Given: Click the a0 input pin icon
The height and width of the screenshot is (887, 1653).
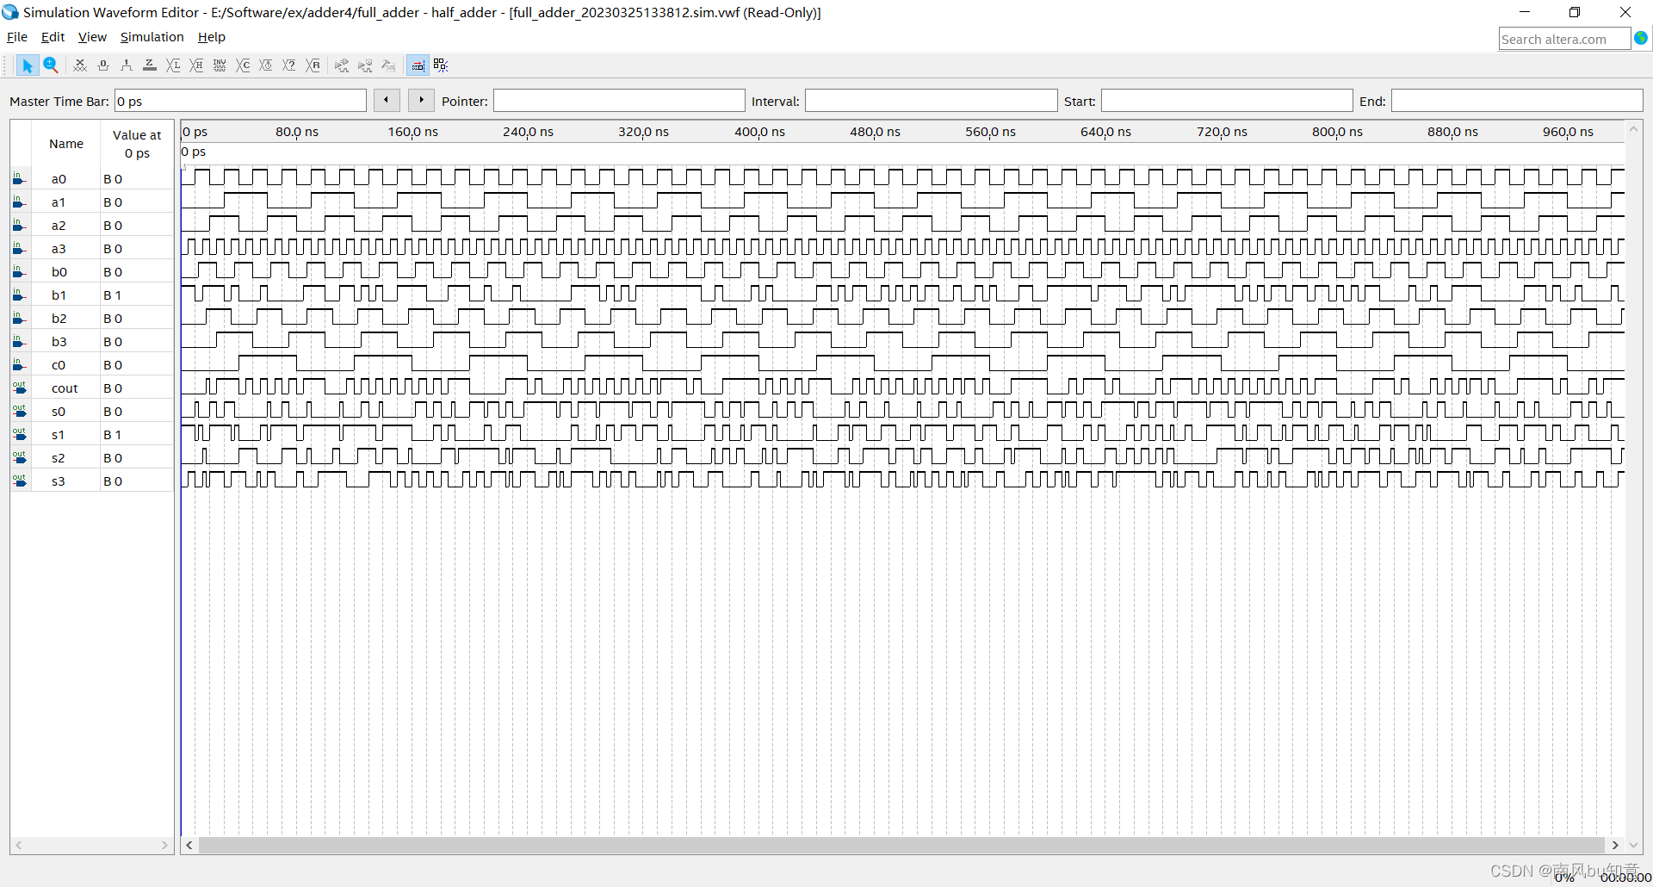Looking at the screenshot, I should click(19, 178).
